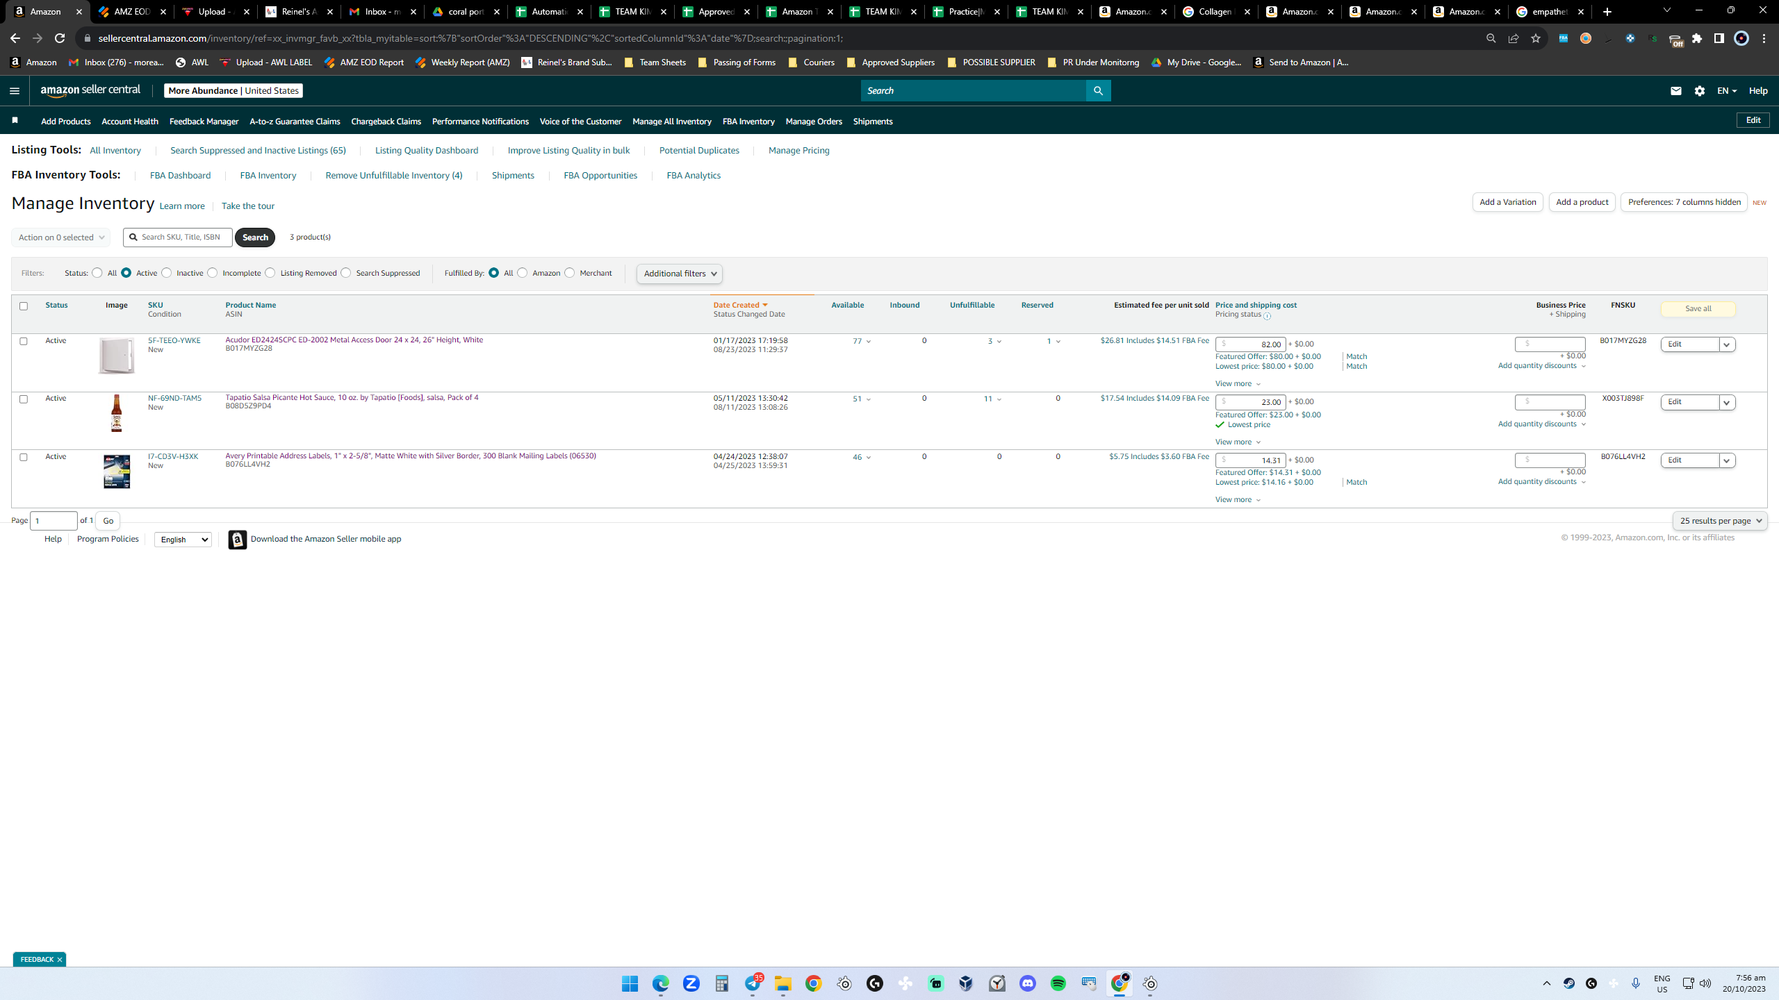Viewport: 1779px width, 1000px height.
Task: Select the Search Suppressed status filter
Action: (346, 273)
